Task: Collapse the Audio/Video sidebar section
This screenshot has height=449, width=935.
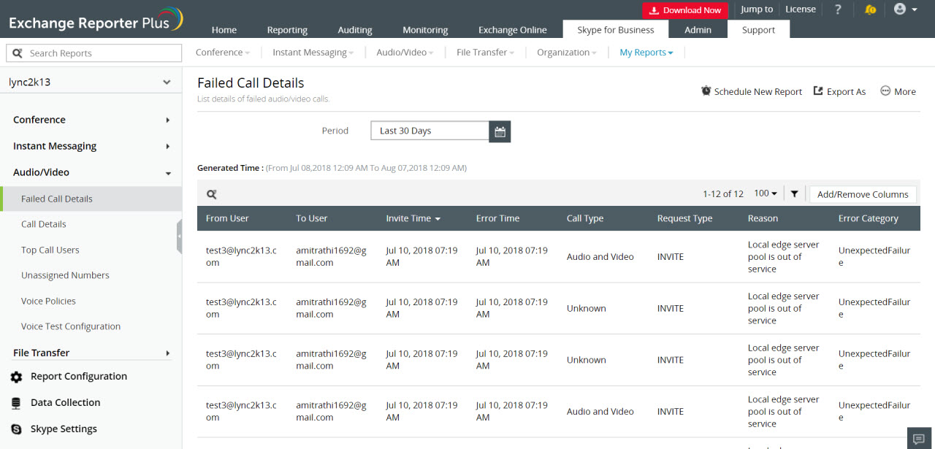Action: tap(91, 172)
